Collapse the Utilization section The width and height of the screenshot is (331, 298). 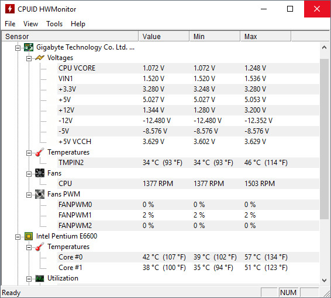click(x=29, y=279)
